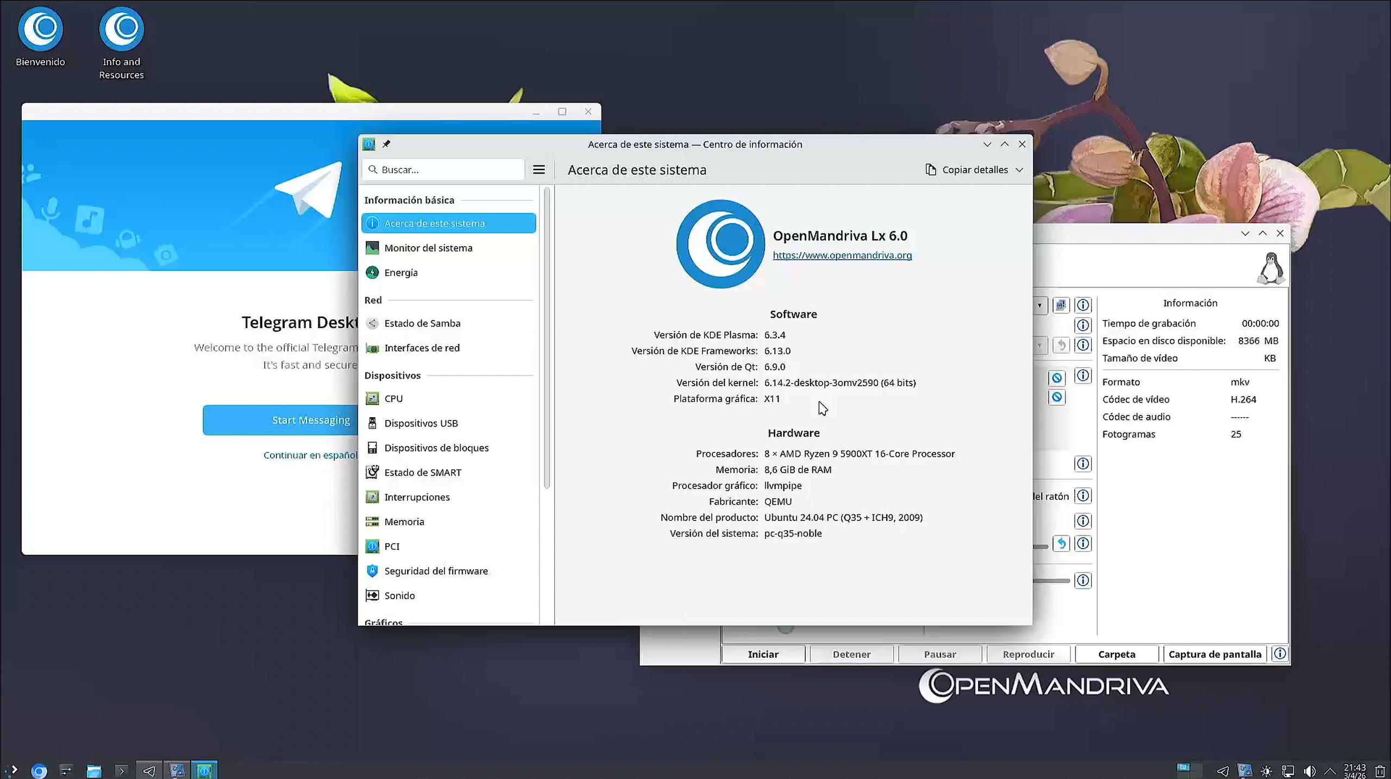Image resolution: width=1391 pixels, height=779 pixels.
Task: Open the file manager from the taskbar
Action: pos(94,770)
